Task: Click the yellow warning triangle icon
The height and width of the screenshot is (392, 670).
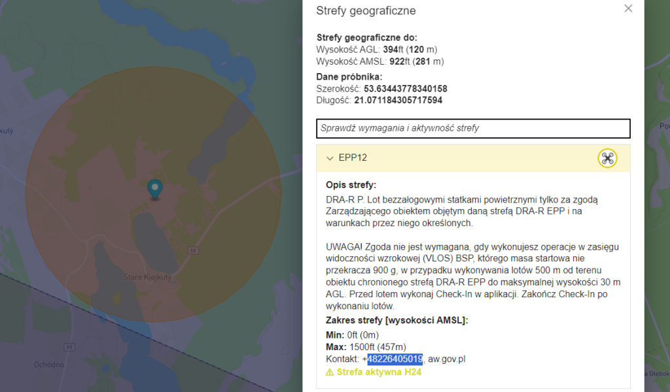Action: 330,372
